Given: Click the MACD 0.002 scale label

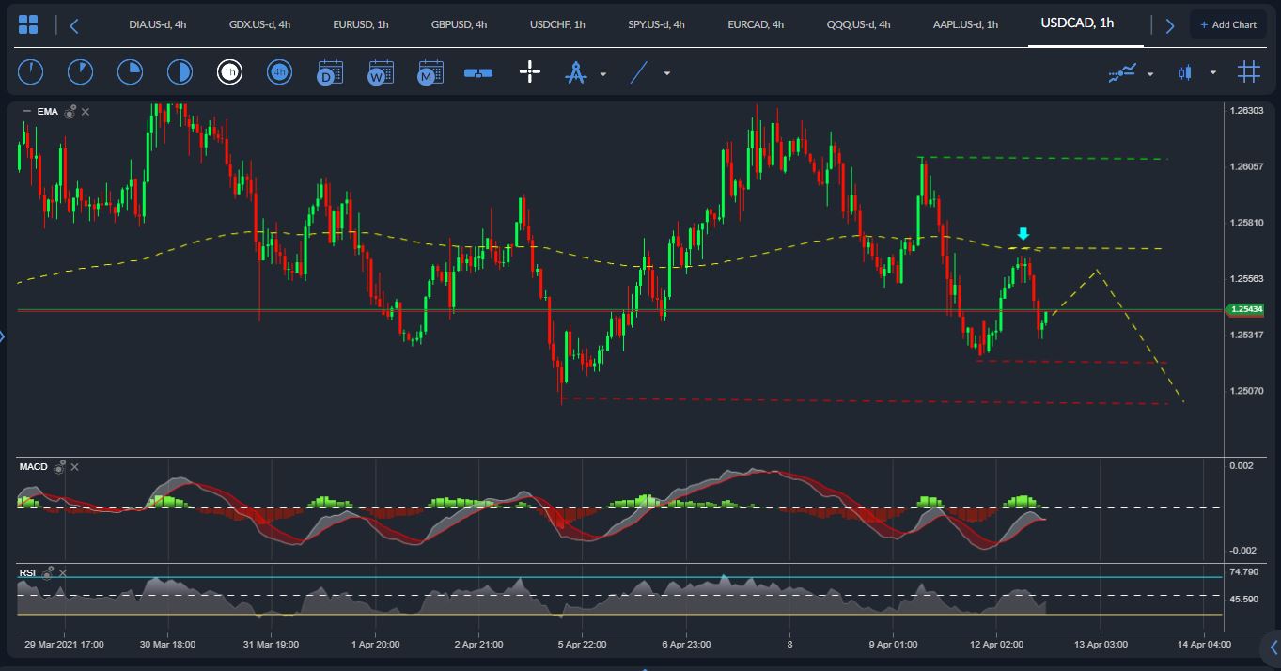Looking at the screenshot, I should tap(1241, 466).
